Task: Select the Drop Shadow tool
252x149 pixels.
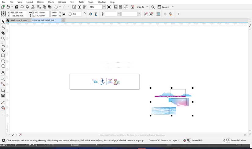Action: coord(3,90)
